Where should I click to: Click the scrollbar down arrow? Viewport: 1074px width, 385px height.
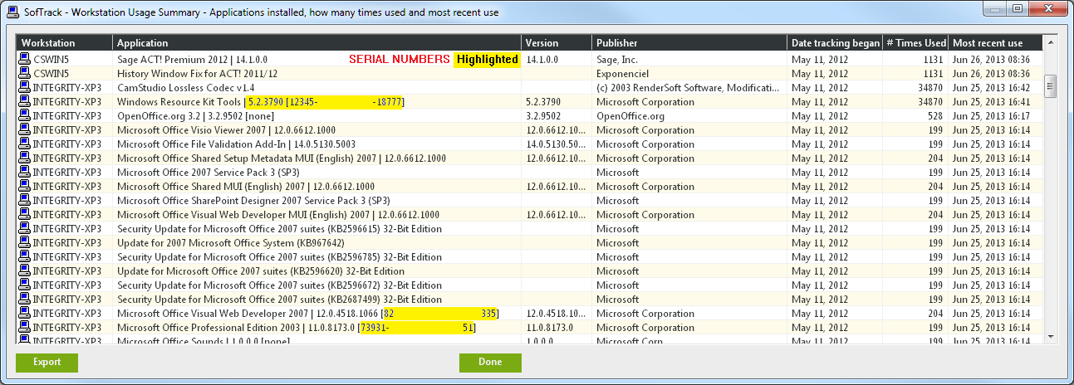click(x=1050, y=335)
